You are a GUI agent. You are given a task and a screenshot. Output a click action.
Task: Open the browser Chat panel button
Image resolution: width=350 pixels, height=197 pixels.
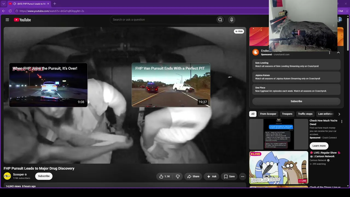coord(341,11)
